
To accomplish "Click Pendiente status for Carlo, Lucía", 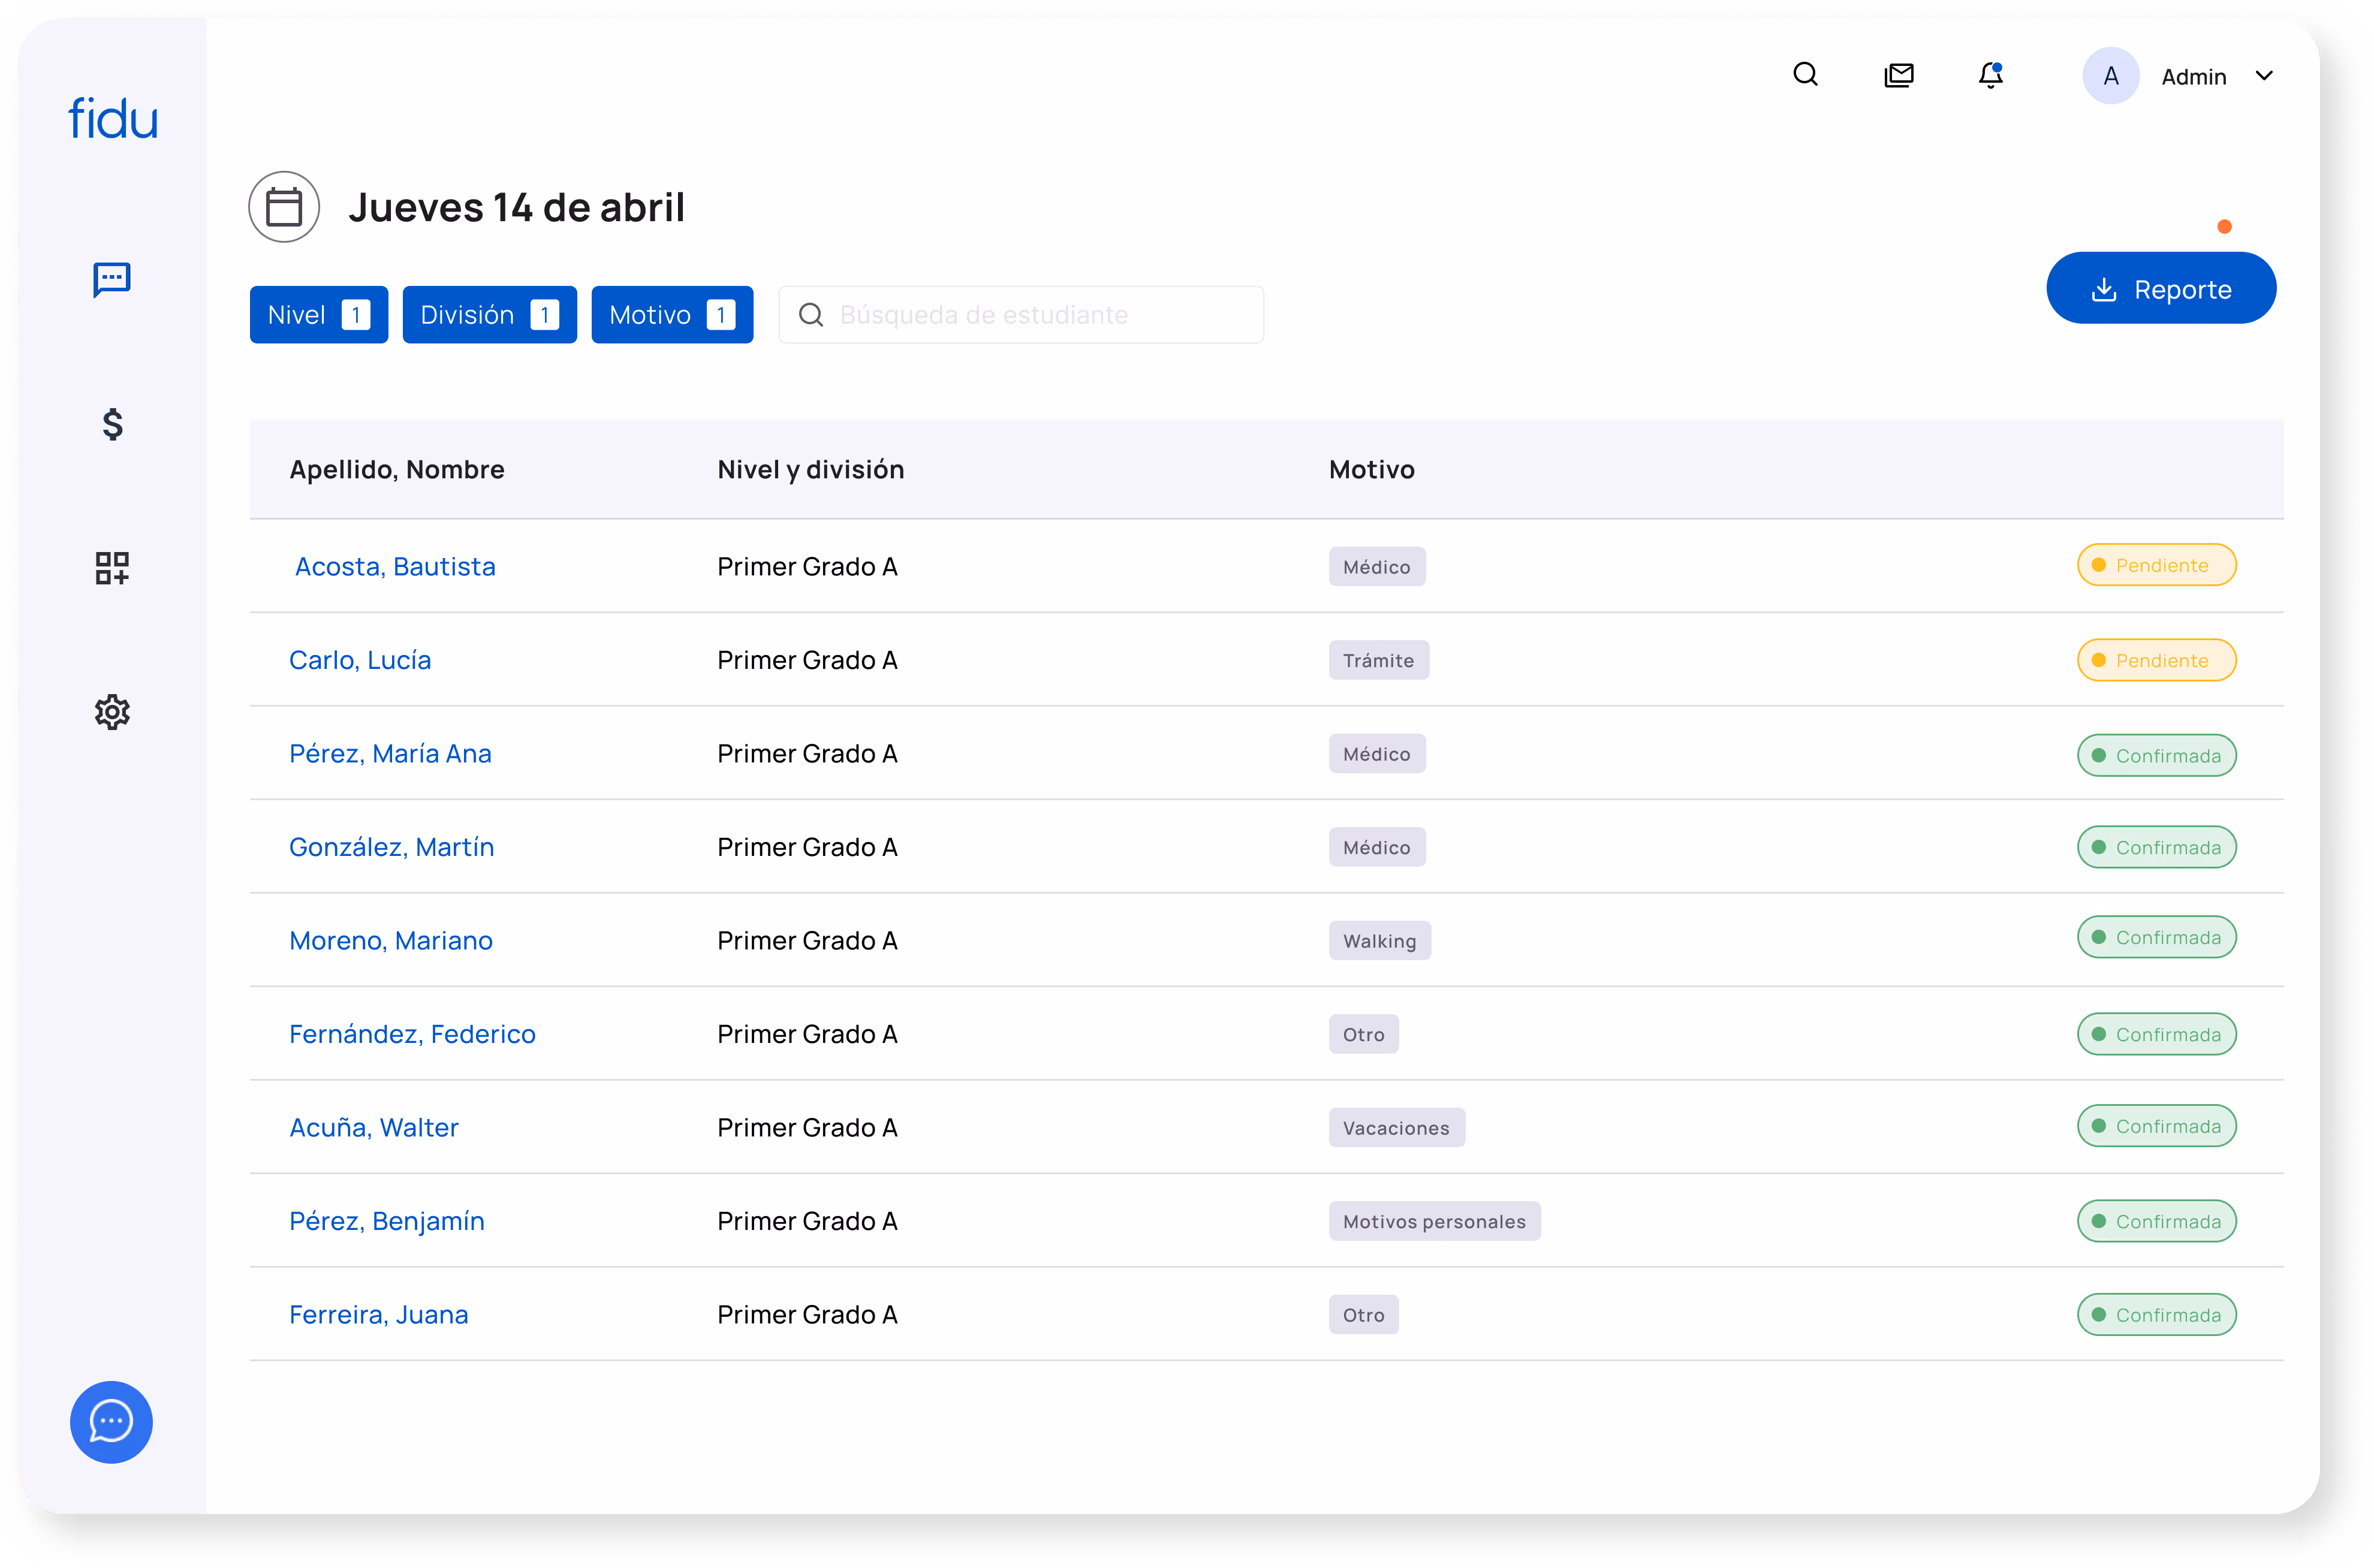I will 2156,661.
